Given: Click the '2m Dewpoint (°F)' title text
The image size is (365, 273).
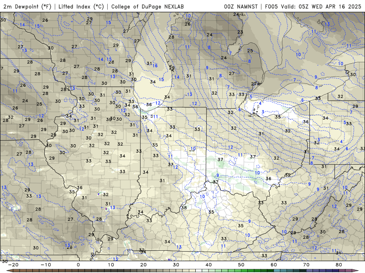Looking at the screenshot, I should coord(27,6).
